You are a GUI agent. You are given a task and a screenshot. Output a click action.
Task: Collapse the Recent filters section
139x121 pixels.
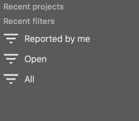(x=29, y=21)
